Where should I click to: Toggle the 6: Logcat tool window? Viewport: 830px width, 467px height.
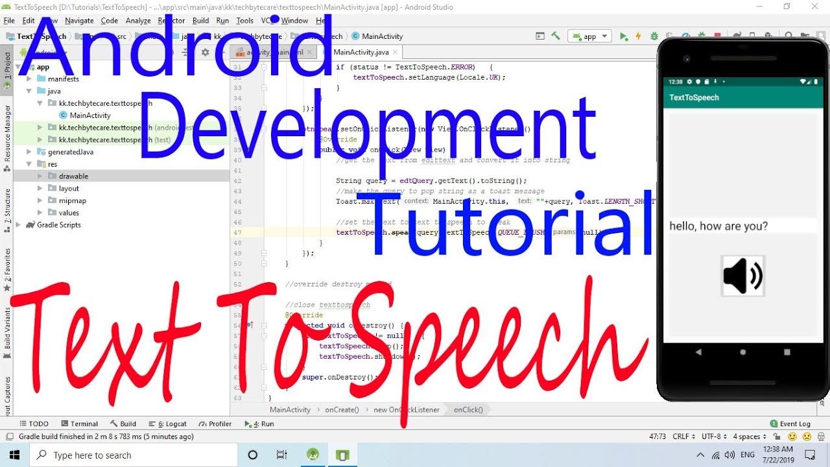pyautogui.click(x=168, y=424)
